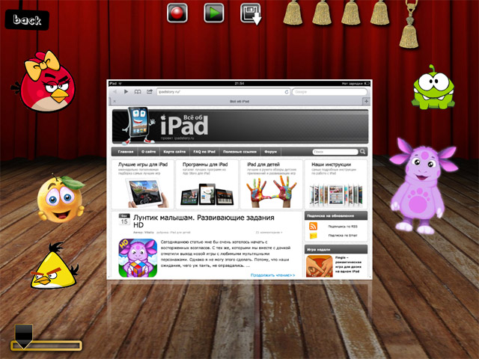Click the 'Всё об iPad' site logo banner
Screen dimensions: 479x359
[240, 126]
